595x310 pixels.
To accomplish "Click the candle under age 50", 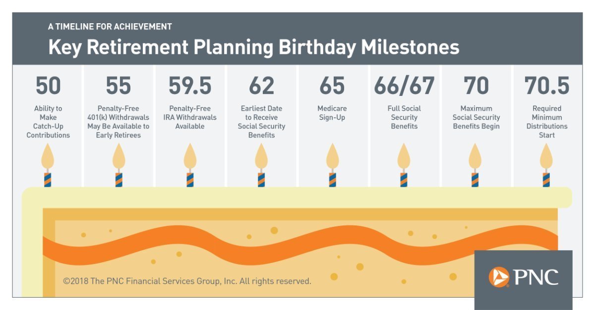I will pyautogui.click(x=48, y=165).
